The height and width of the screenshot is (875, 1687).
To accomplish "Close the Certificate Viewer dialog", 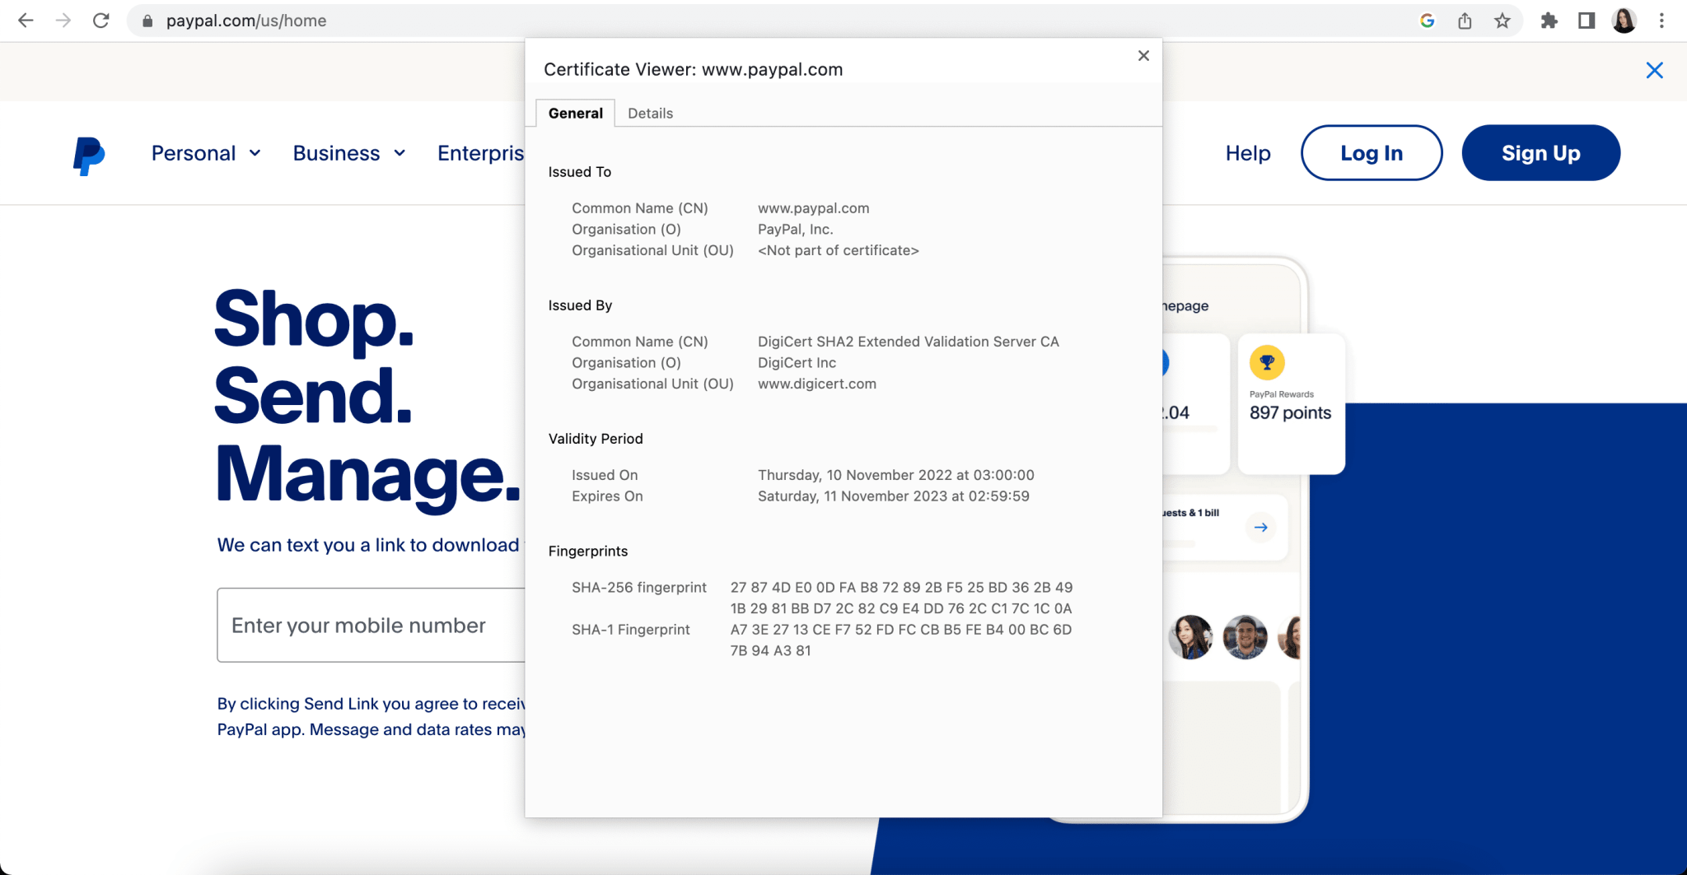I will tap(1143, 56).
